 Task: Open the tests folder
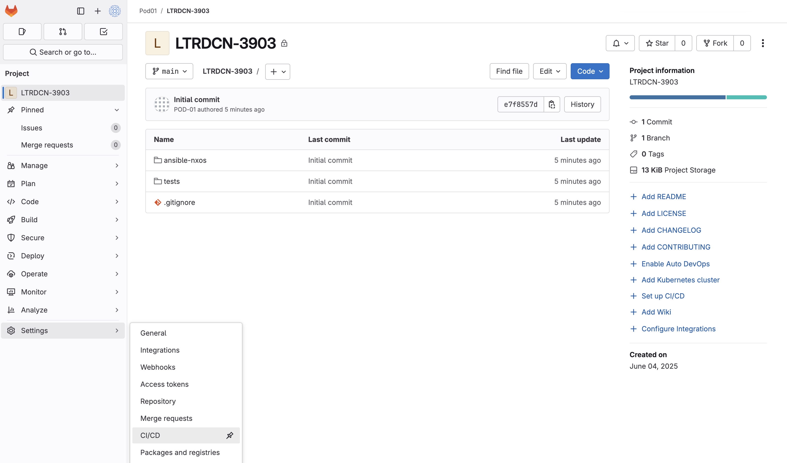pyautogui.click(x=172, y=182)
